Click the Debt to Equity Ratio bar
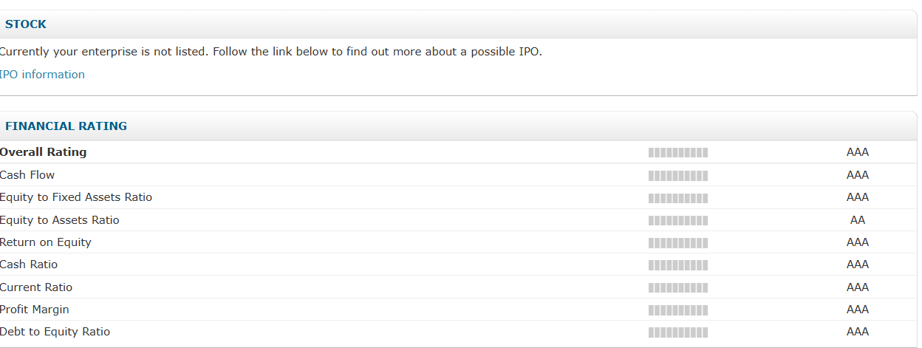Viewport: 922px width, 348px height. [x=677, y=332]
